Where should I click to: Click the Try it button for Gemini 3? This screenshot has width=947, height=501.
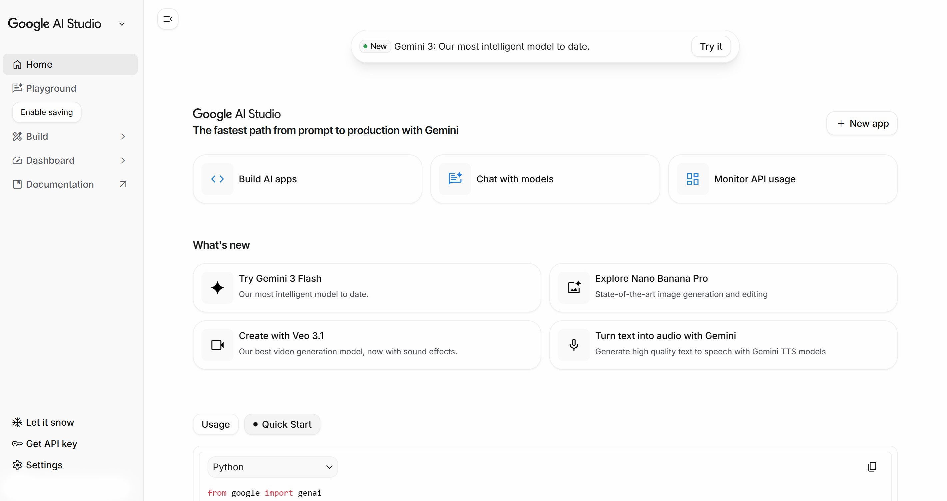710,46
